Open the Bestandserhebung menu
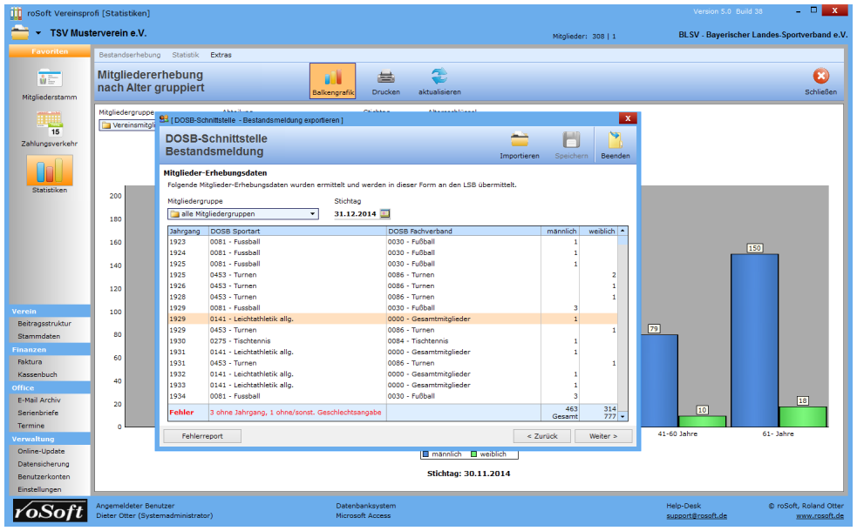Screen dimensions: 857x531 [x=130, y=55]
